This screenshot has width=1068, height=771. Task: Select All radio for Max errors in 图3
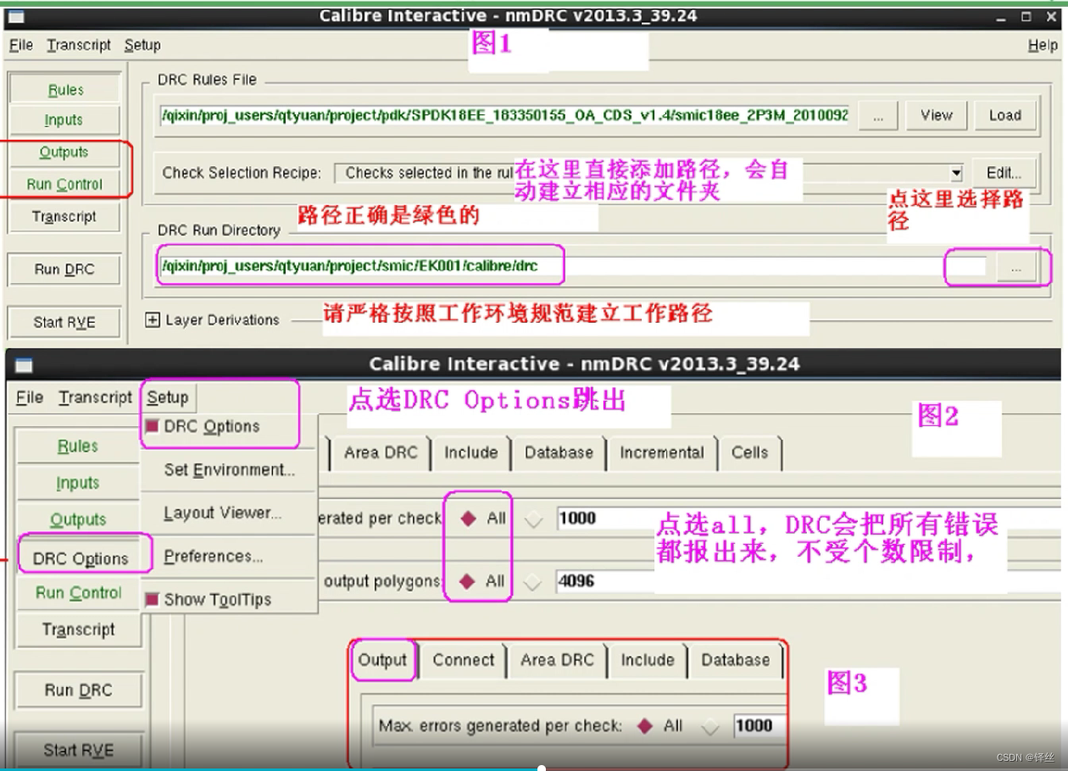645,725
